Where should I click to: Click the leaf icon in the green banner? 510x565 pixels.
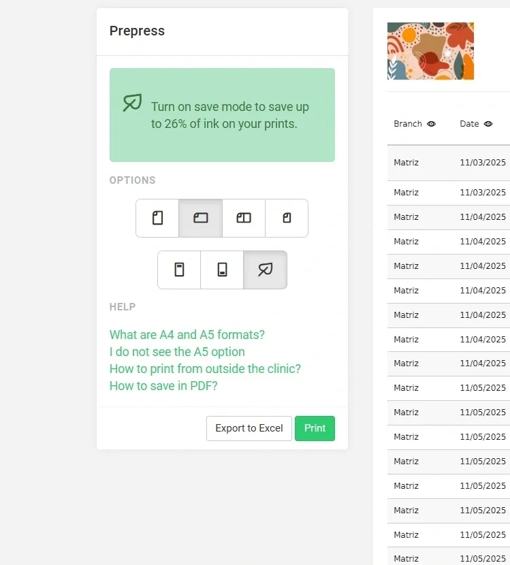[x=132, y=103]
